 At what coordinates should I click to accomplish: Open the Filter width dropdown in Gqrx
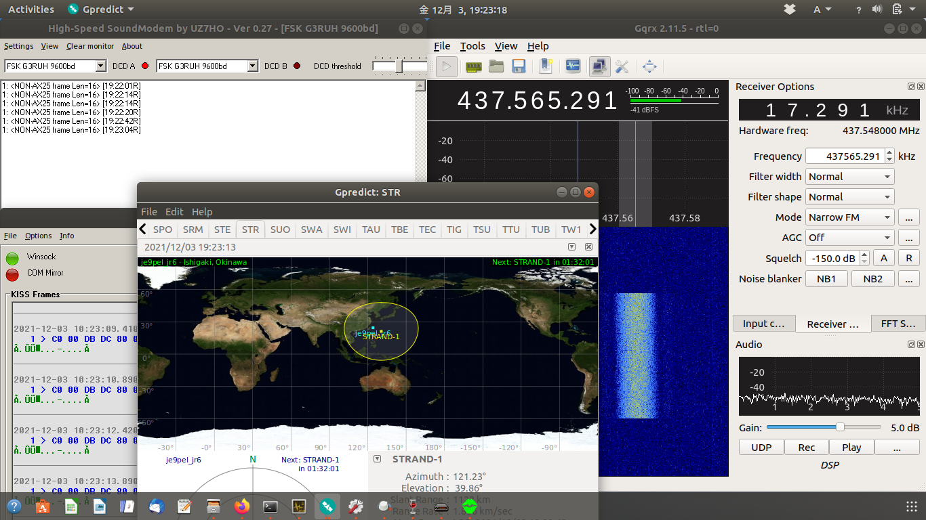850,177
